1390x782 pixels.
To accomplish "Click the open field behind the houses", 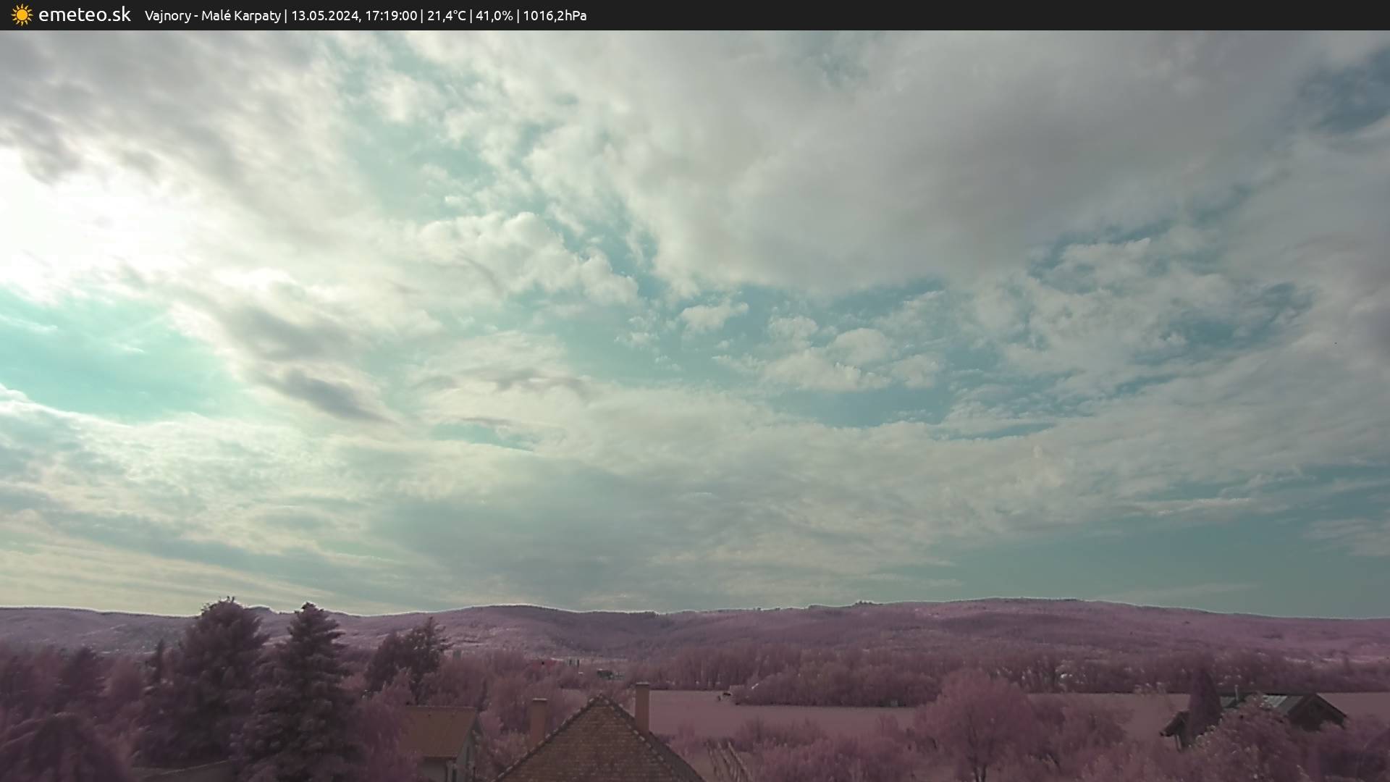I will (796, 717).
